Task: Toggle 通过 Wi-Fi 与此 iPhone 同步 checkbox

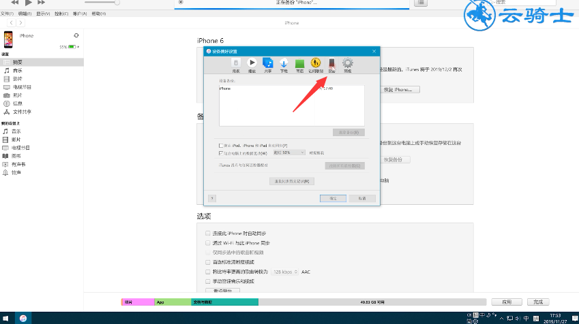Action: (x=208, y=243)
